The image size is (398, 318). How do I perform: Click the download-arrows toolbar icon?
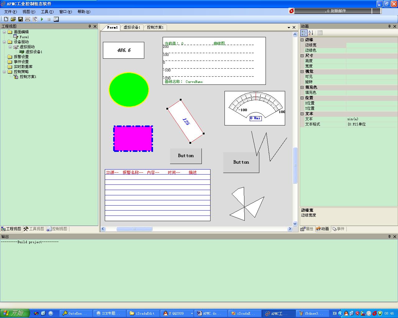click(28, 19)
